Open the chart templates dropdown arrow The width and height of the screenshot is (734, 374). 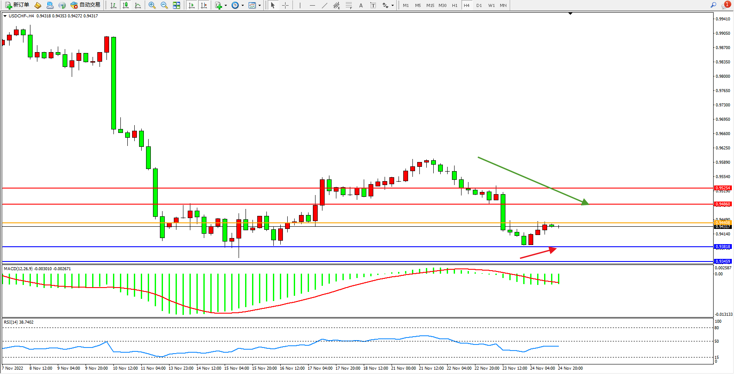[x=259, y=6]
